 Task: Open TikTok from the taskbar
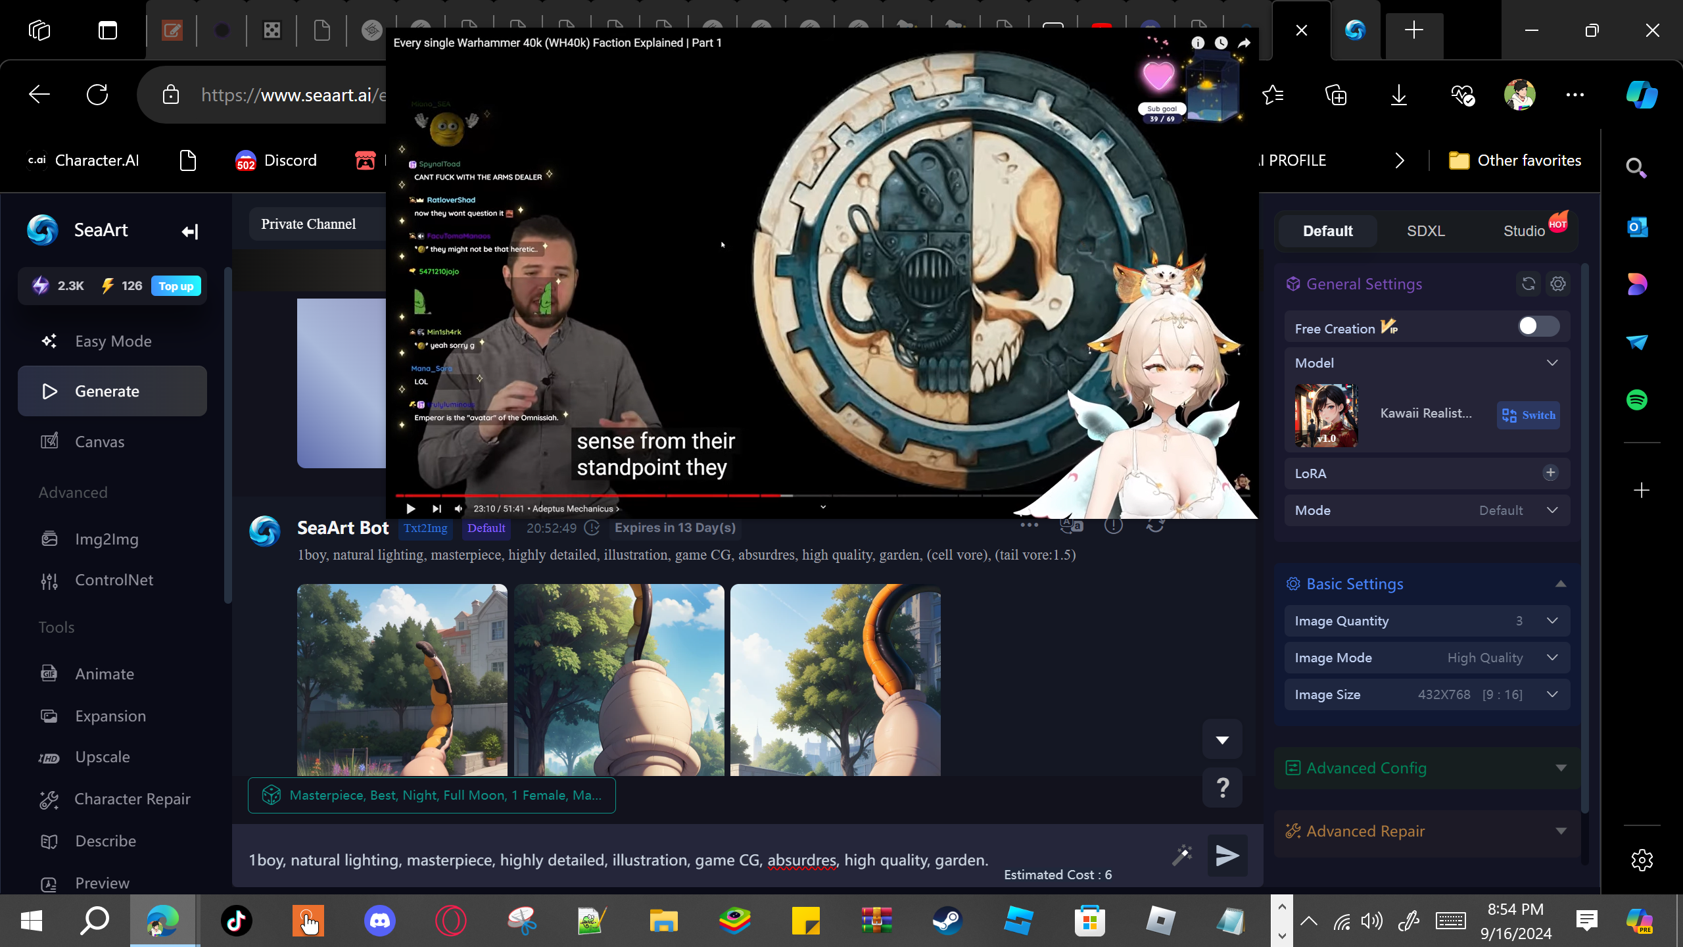point(237,920)
